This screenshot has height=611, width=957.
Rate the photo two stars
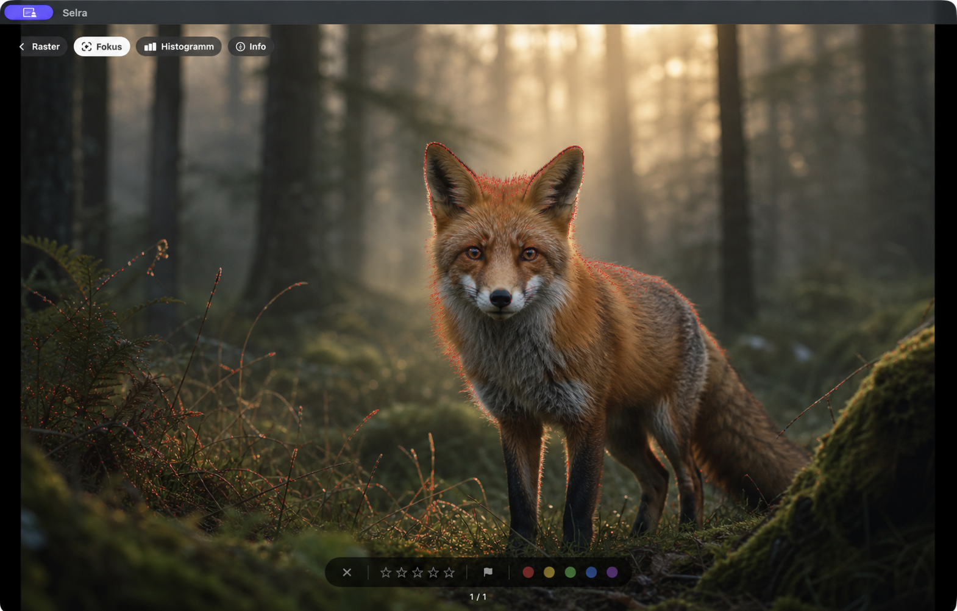402,572
